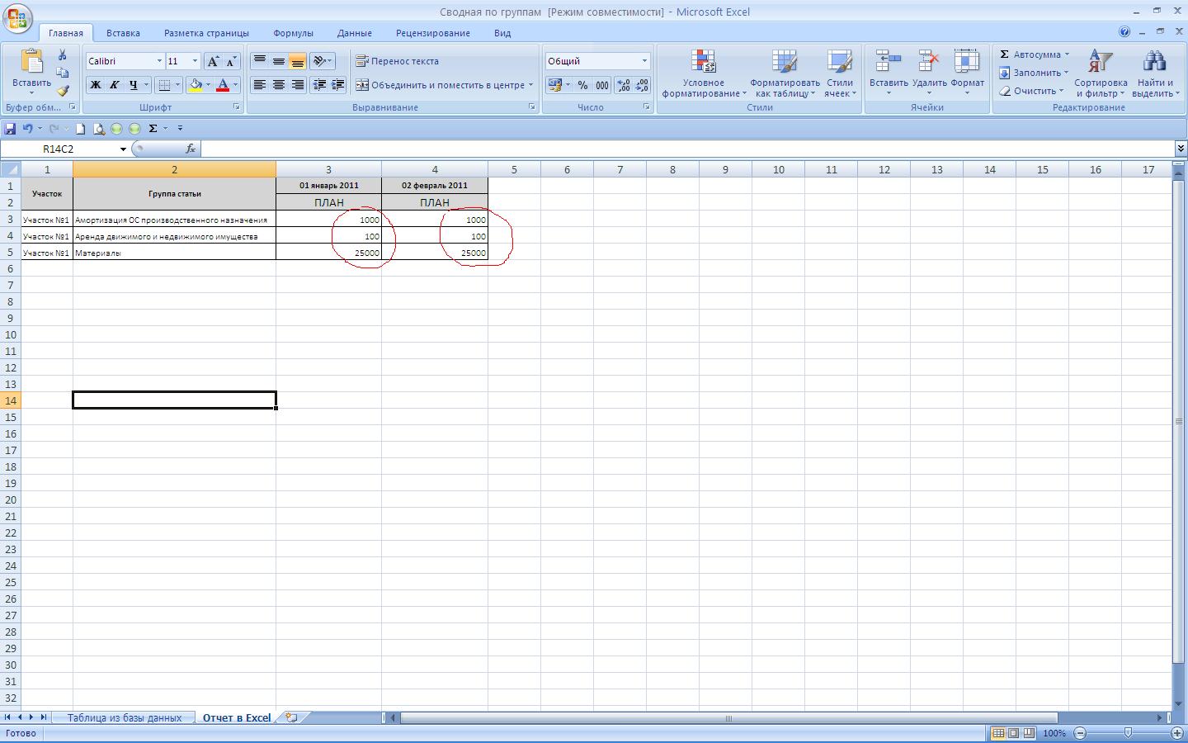Open the Name Box dropdown arrow
Viewport: 1188px width, 743px height.
[x=123, y=149]
